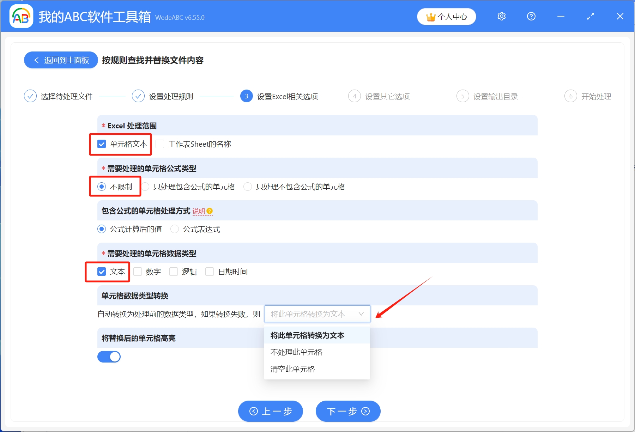Click the step 1 completed checkmark icon
635x432 pixels.
pyautogui.click(x=30, y=96)
